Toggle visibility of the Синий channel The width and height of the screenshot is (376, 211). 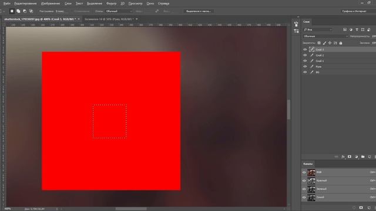point(304,198)
